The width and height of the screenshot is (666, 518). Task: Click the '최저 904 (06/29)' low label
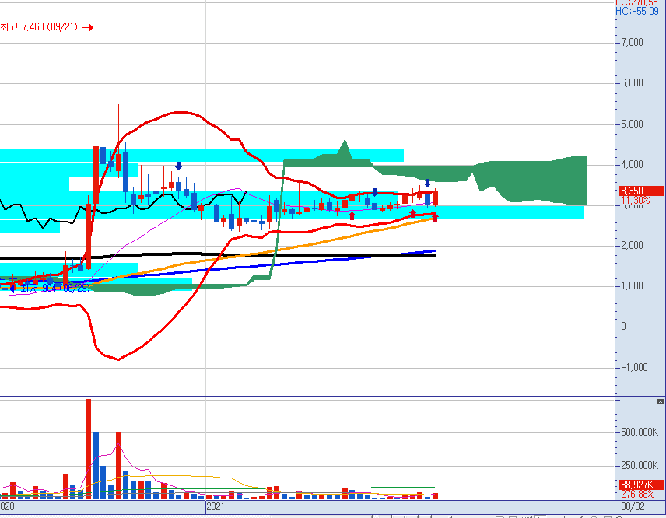point(55,289)
